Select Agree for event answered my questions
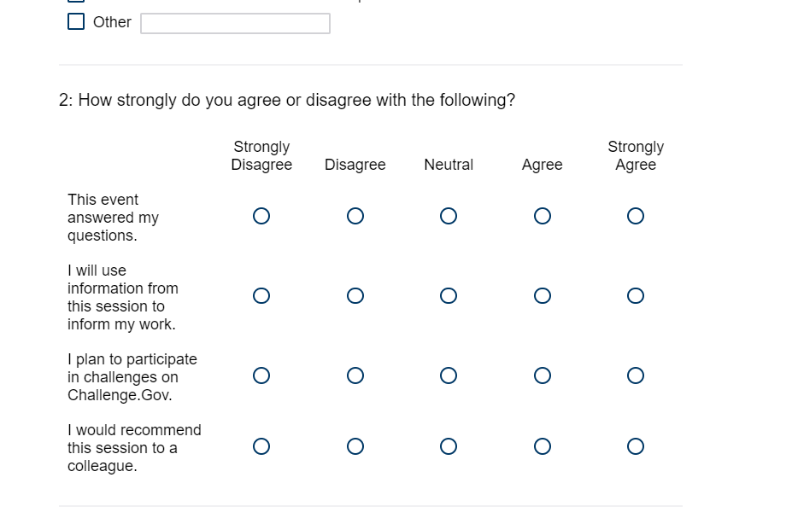The image size is (798, 518). (x=542, y=216)
